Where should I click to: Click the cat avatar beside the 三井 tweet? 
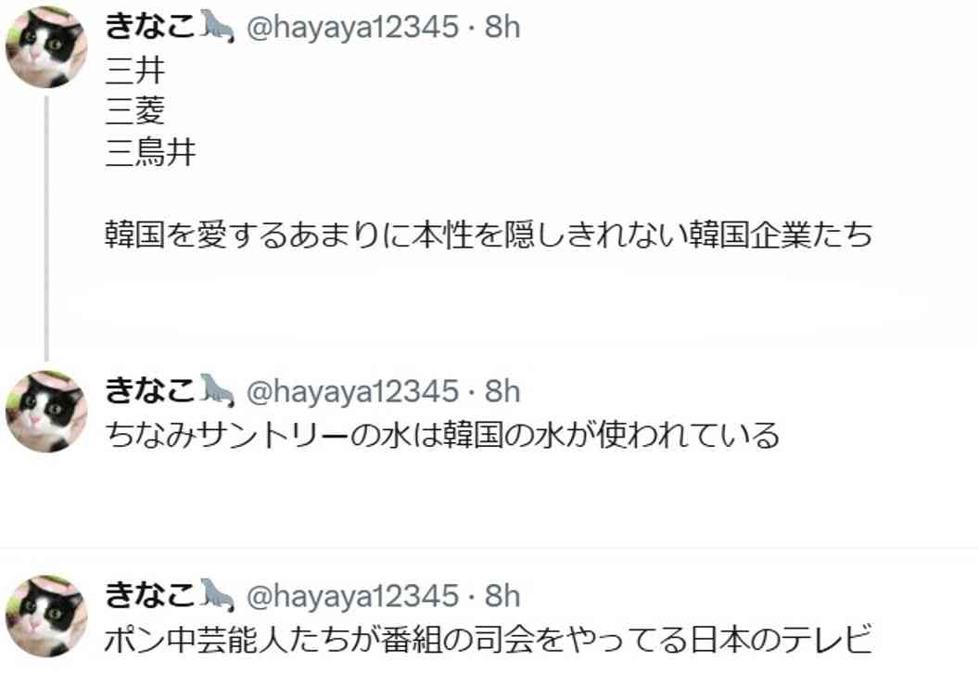click(x=46, y=46)
